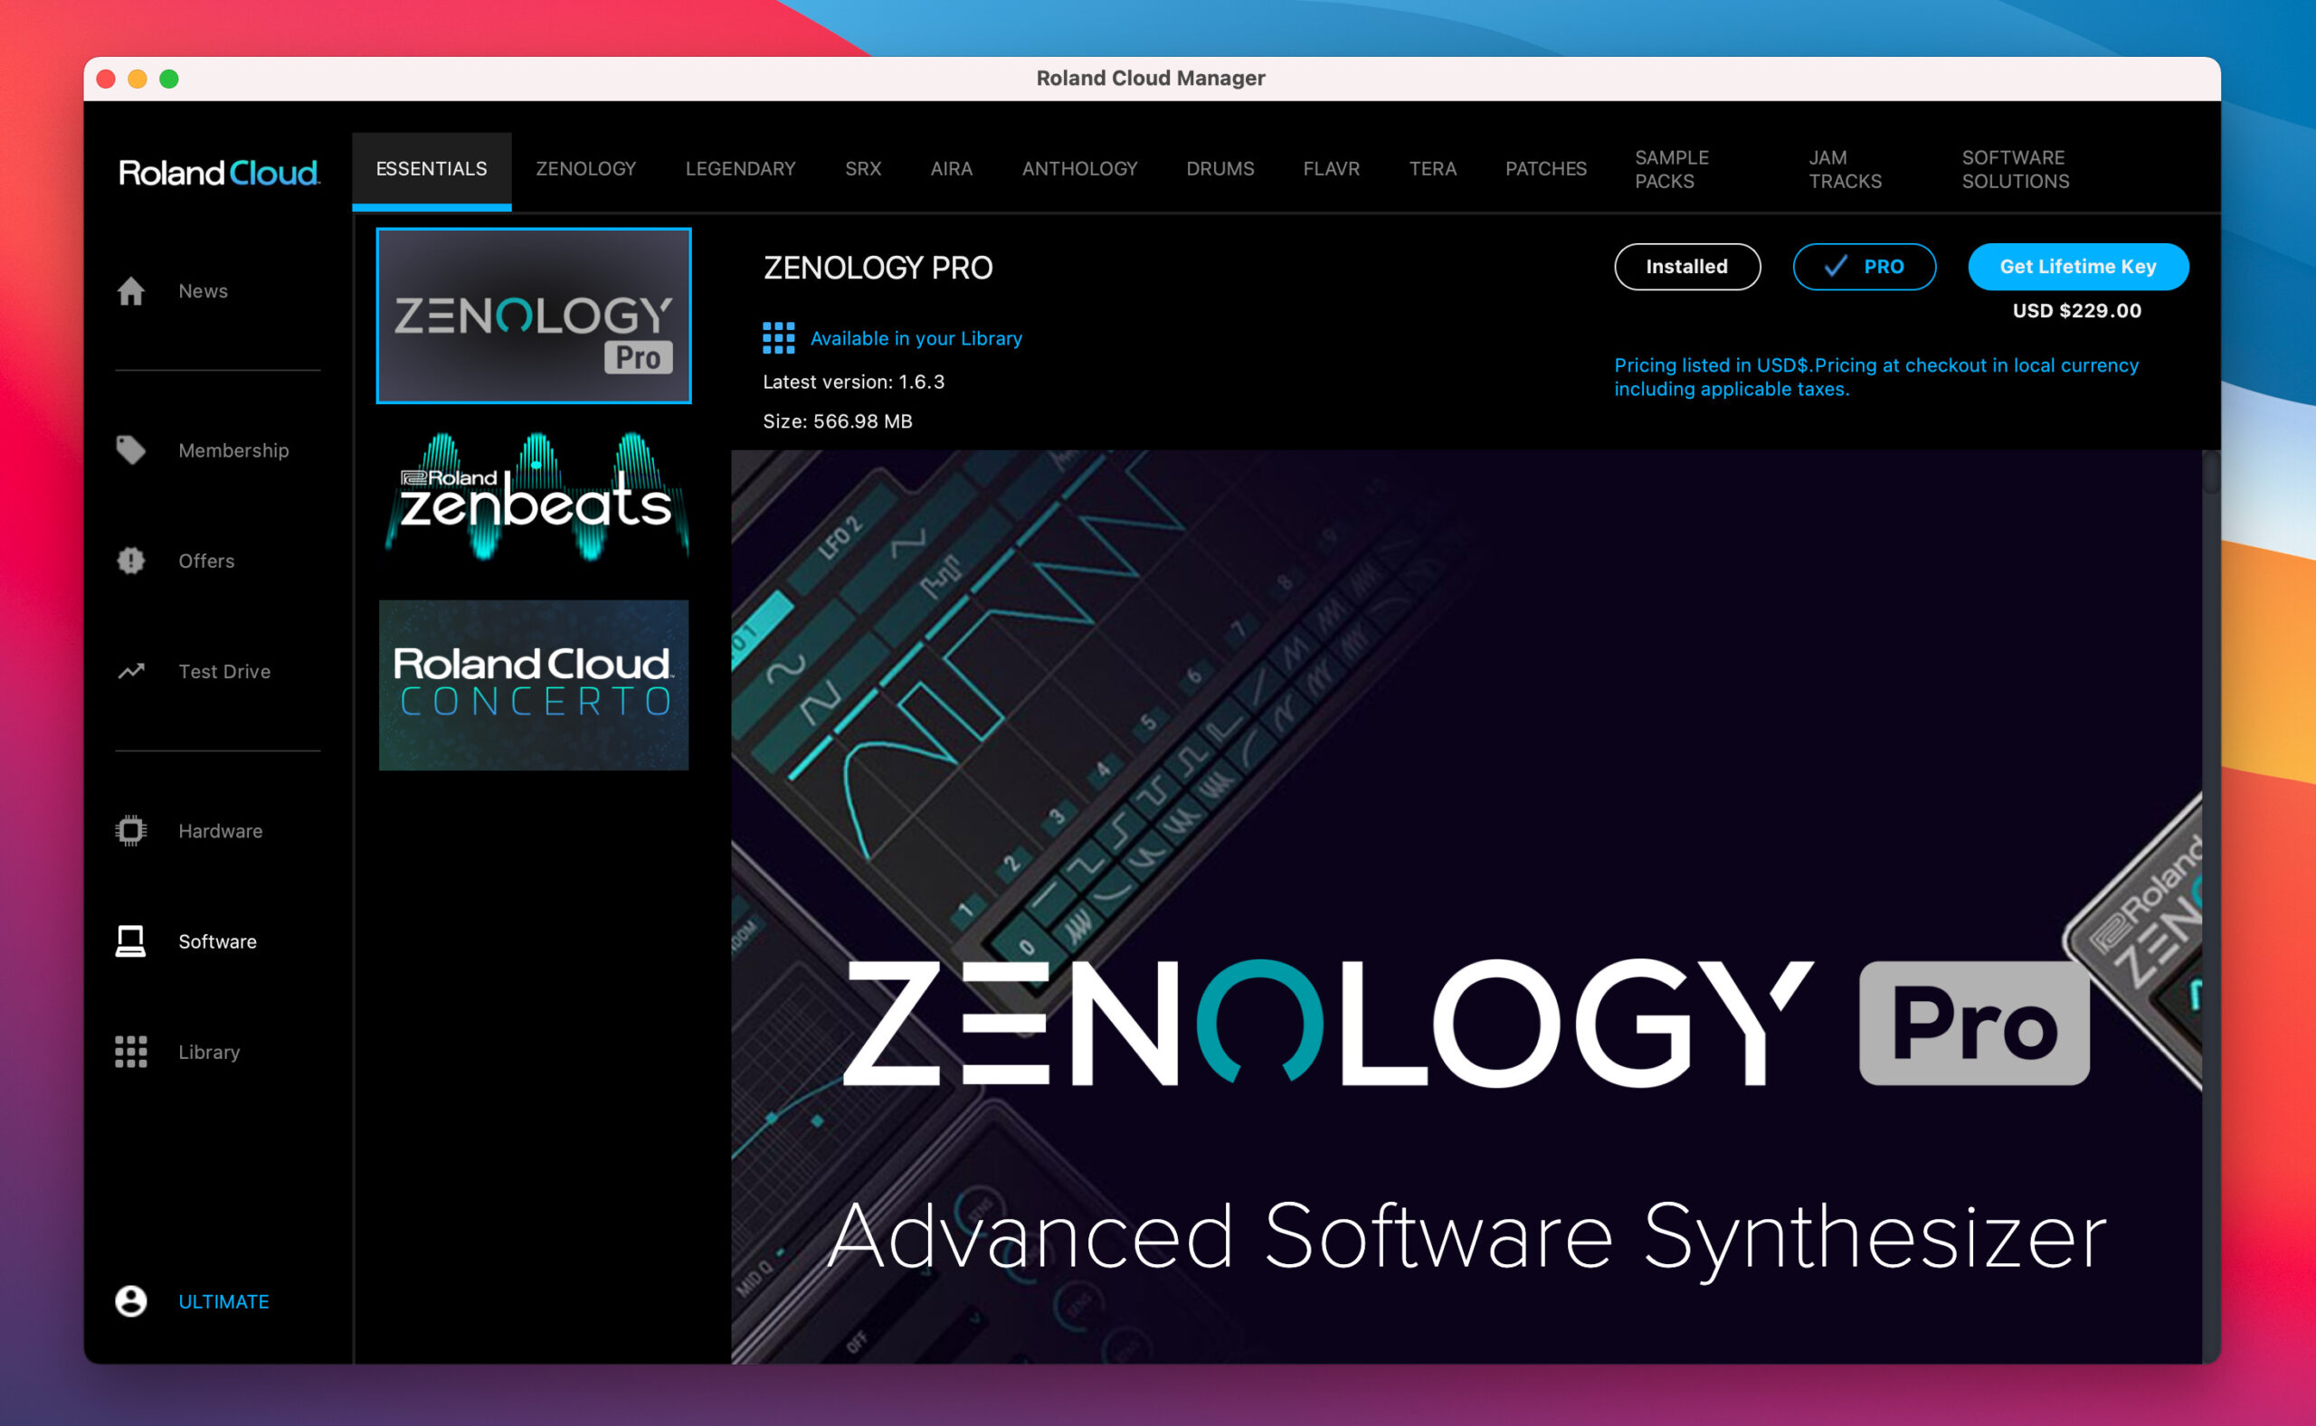
Task: Go to the DRUMS tab
Action: [1220, 169]
